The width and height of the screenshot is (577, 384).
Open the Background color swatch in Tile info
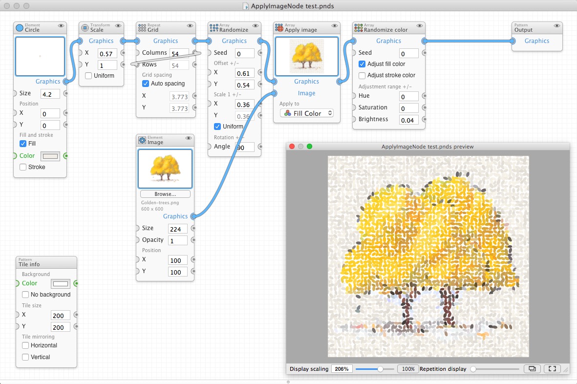61,283
